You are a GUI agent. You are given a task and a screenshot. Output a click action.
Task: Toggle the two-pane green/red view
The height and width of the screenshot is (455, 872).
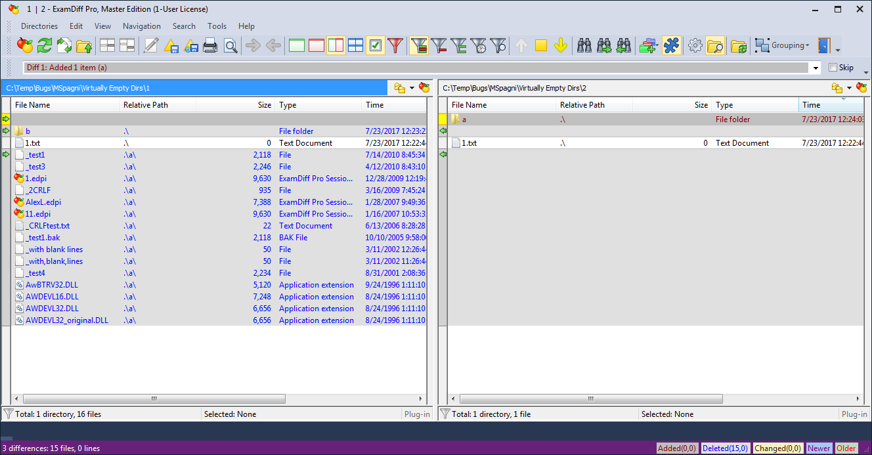(x=336, y=45)
